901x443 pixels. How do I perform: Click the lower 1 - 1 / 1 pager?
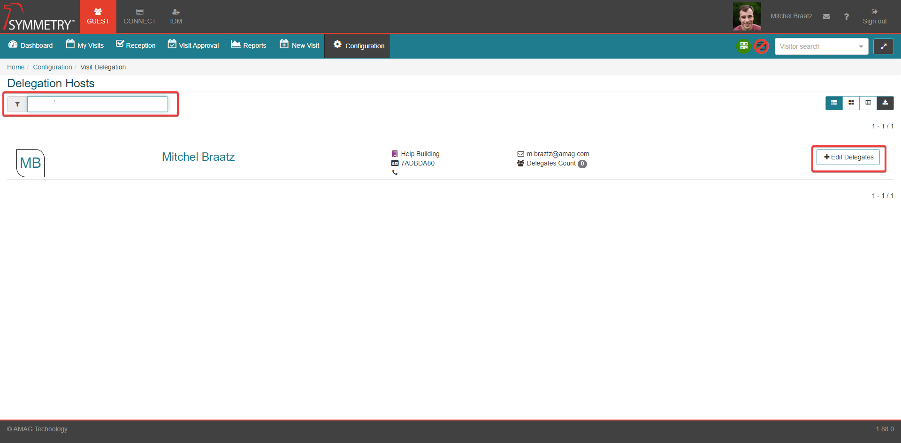pos(883,195)
